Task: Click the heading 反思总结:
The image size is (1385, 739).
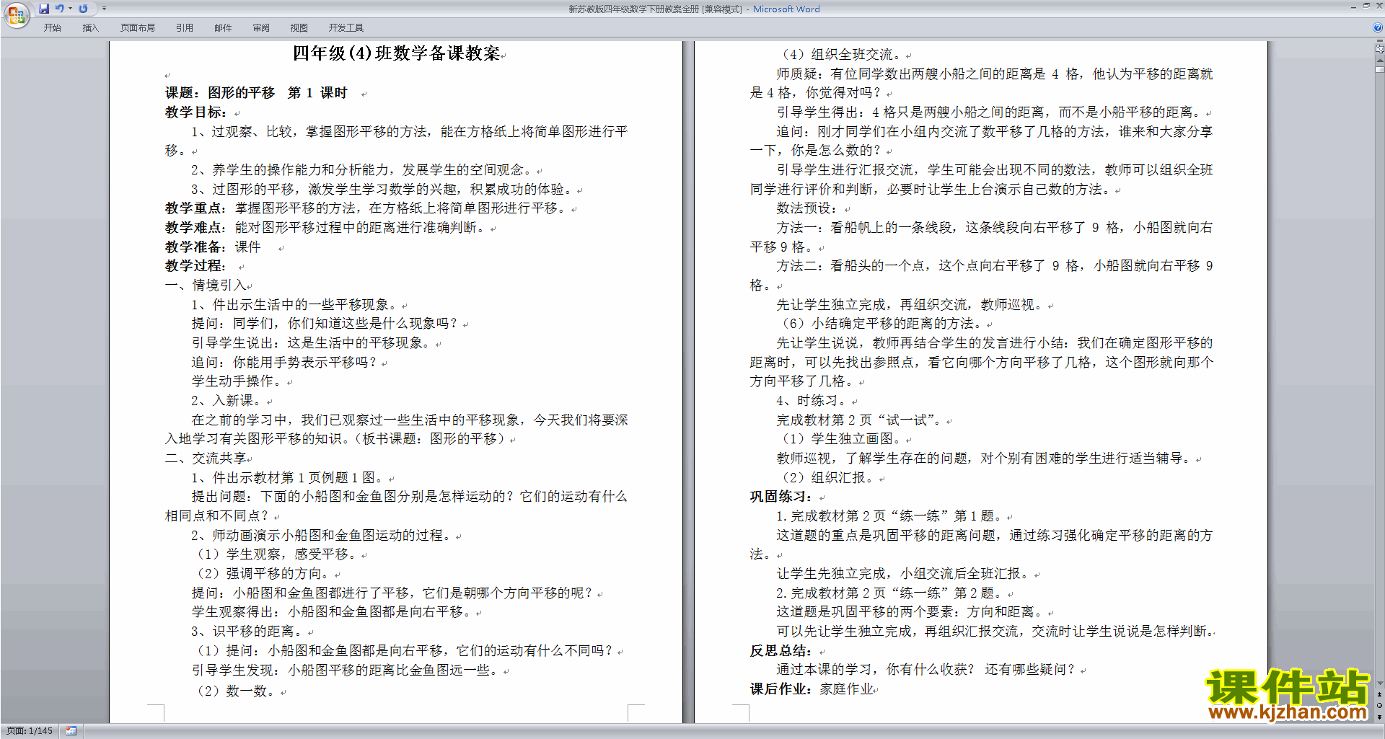Action: pyautogui.click(x=781, y=651)
